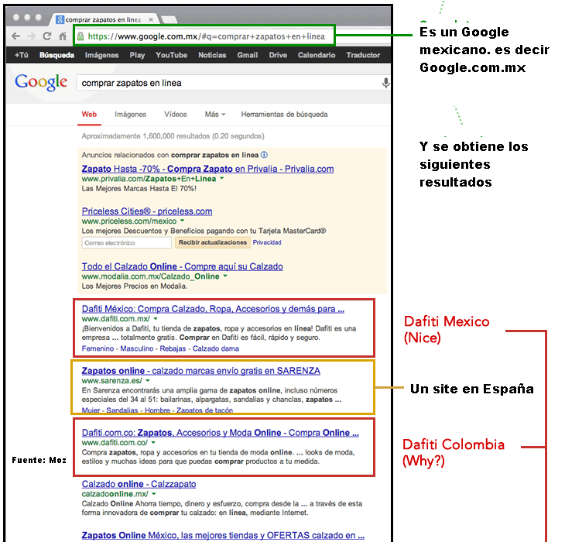Select the 'comprar zapatos en linea' browser tab
Viewport: 565px width, 542px height.
coord(103,19)
